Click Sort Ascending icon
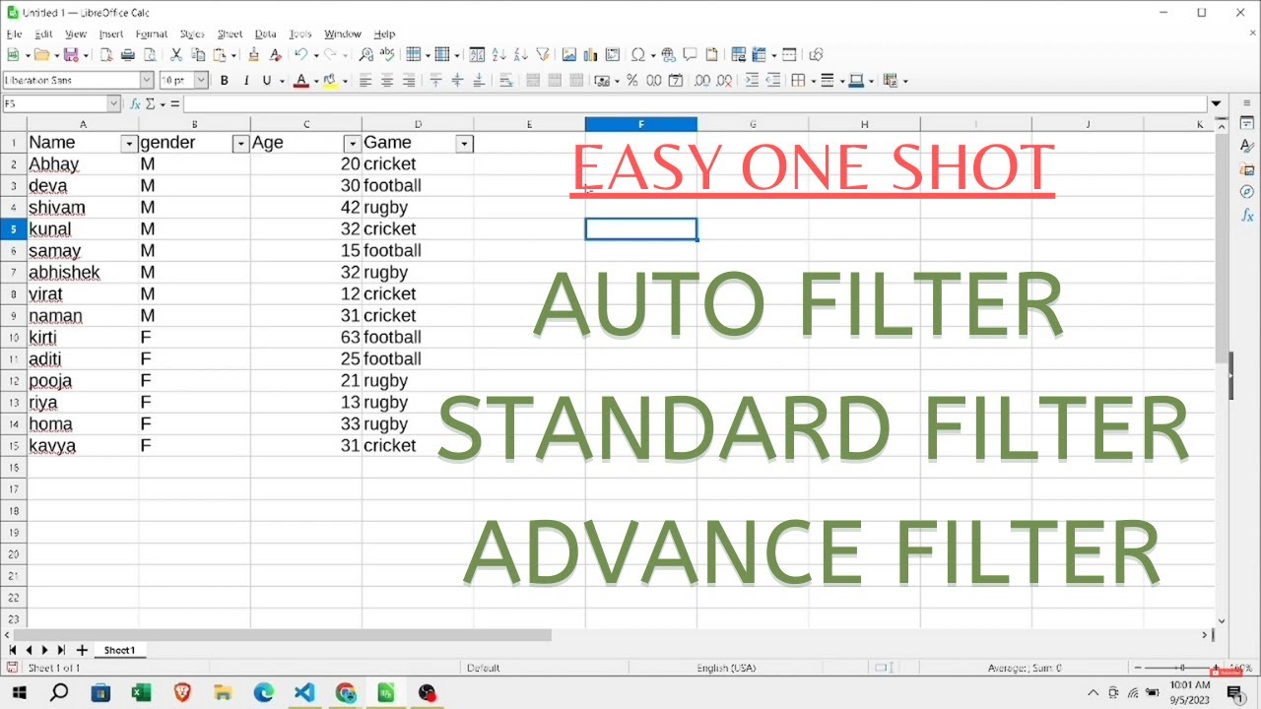 (x=498, y=55)
